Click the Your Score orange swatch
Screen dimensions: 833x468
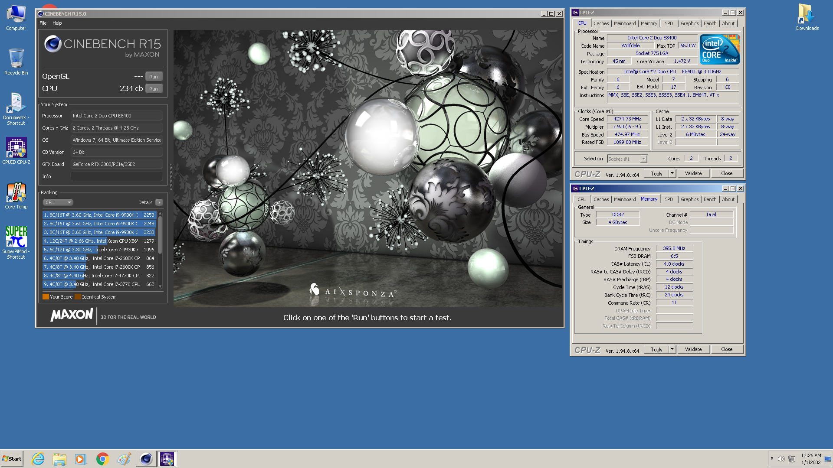(46, 297)
